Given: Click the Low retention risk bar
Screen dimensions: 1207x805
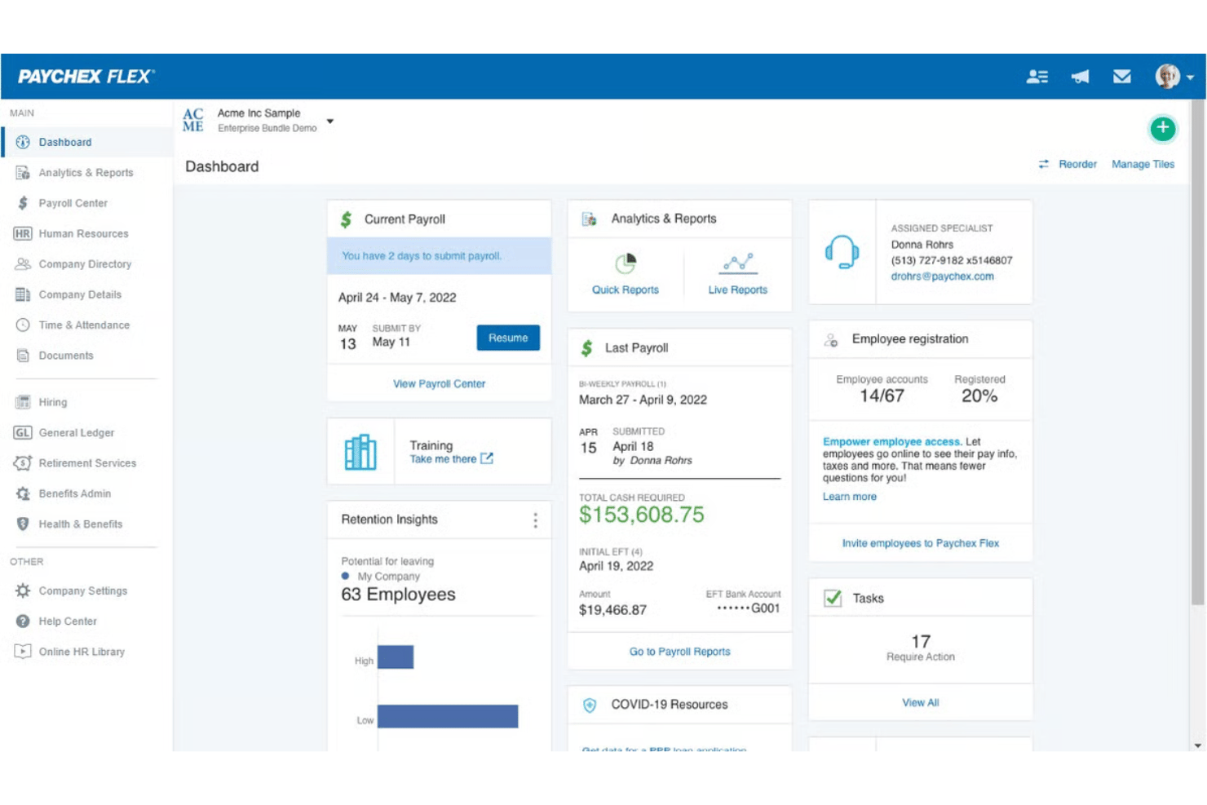Looking at the screenshot, I should pyautogui.click(x=448, y=716).
